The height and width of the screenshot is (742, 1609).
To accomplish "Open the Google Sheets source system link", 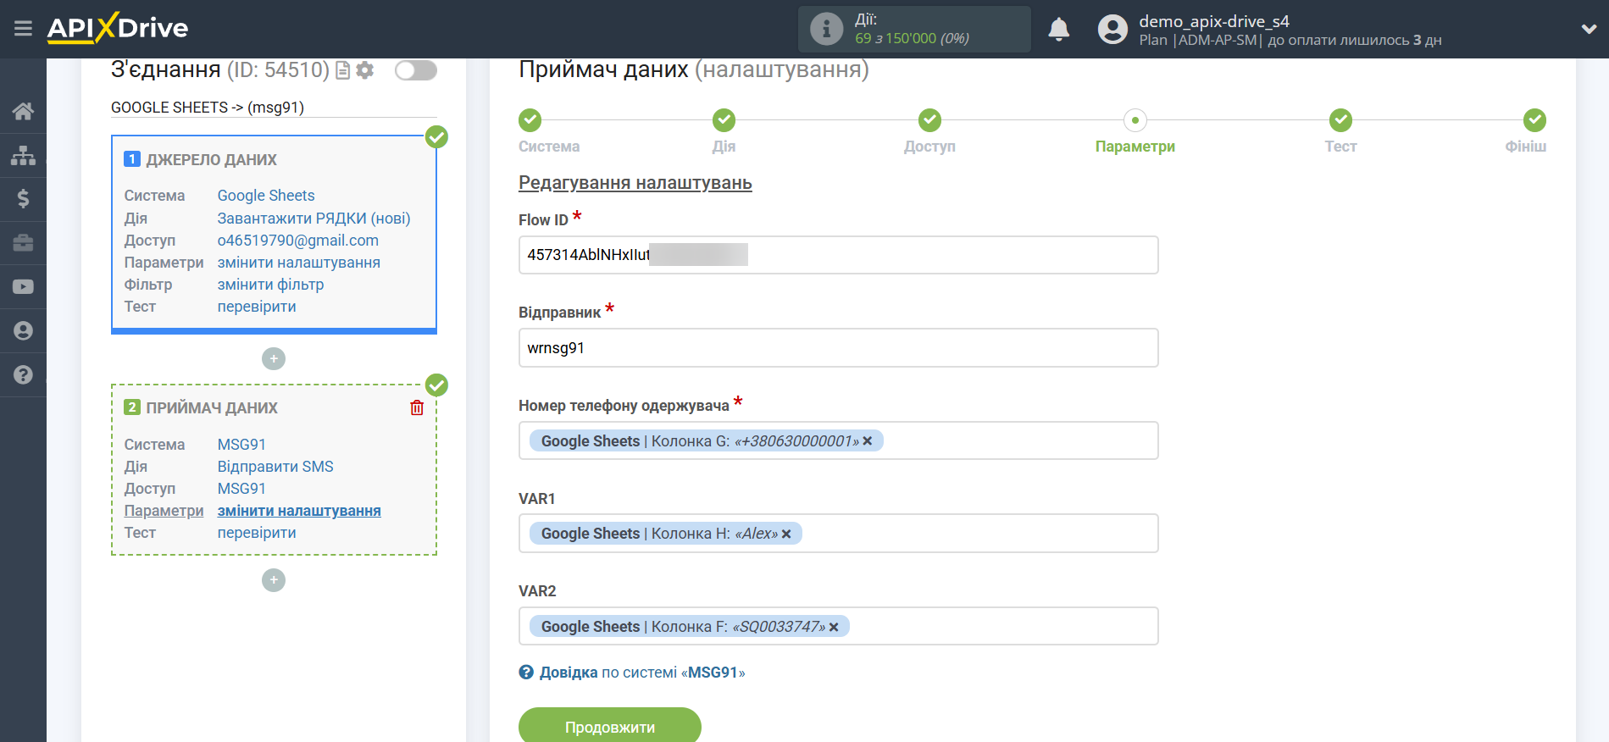I will click(266, 196).
